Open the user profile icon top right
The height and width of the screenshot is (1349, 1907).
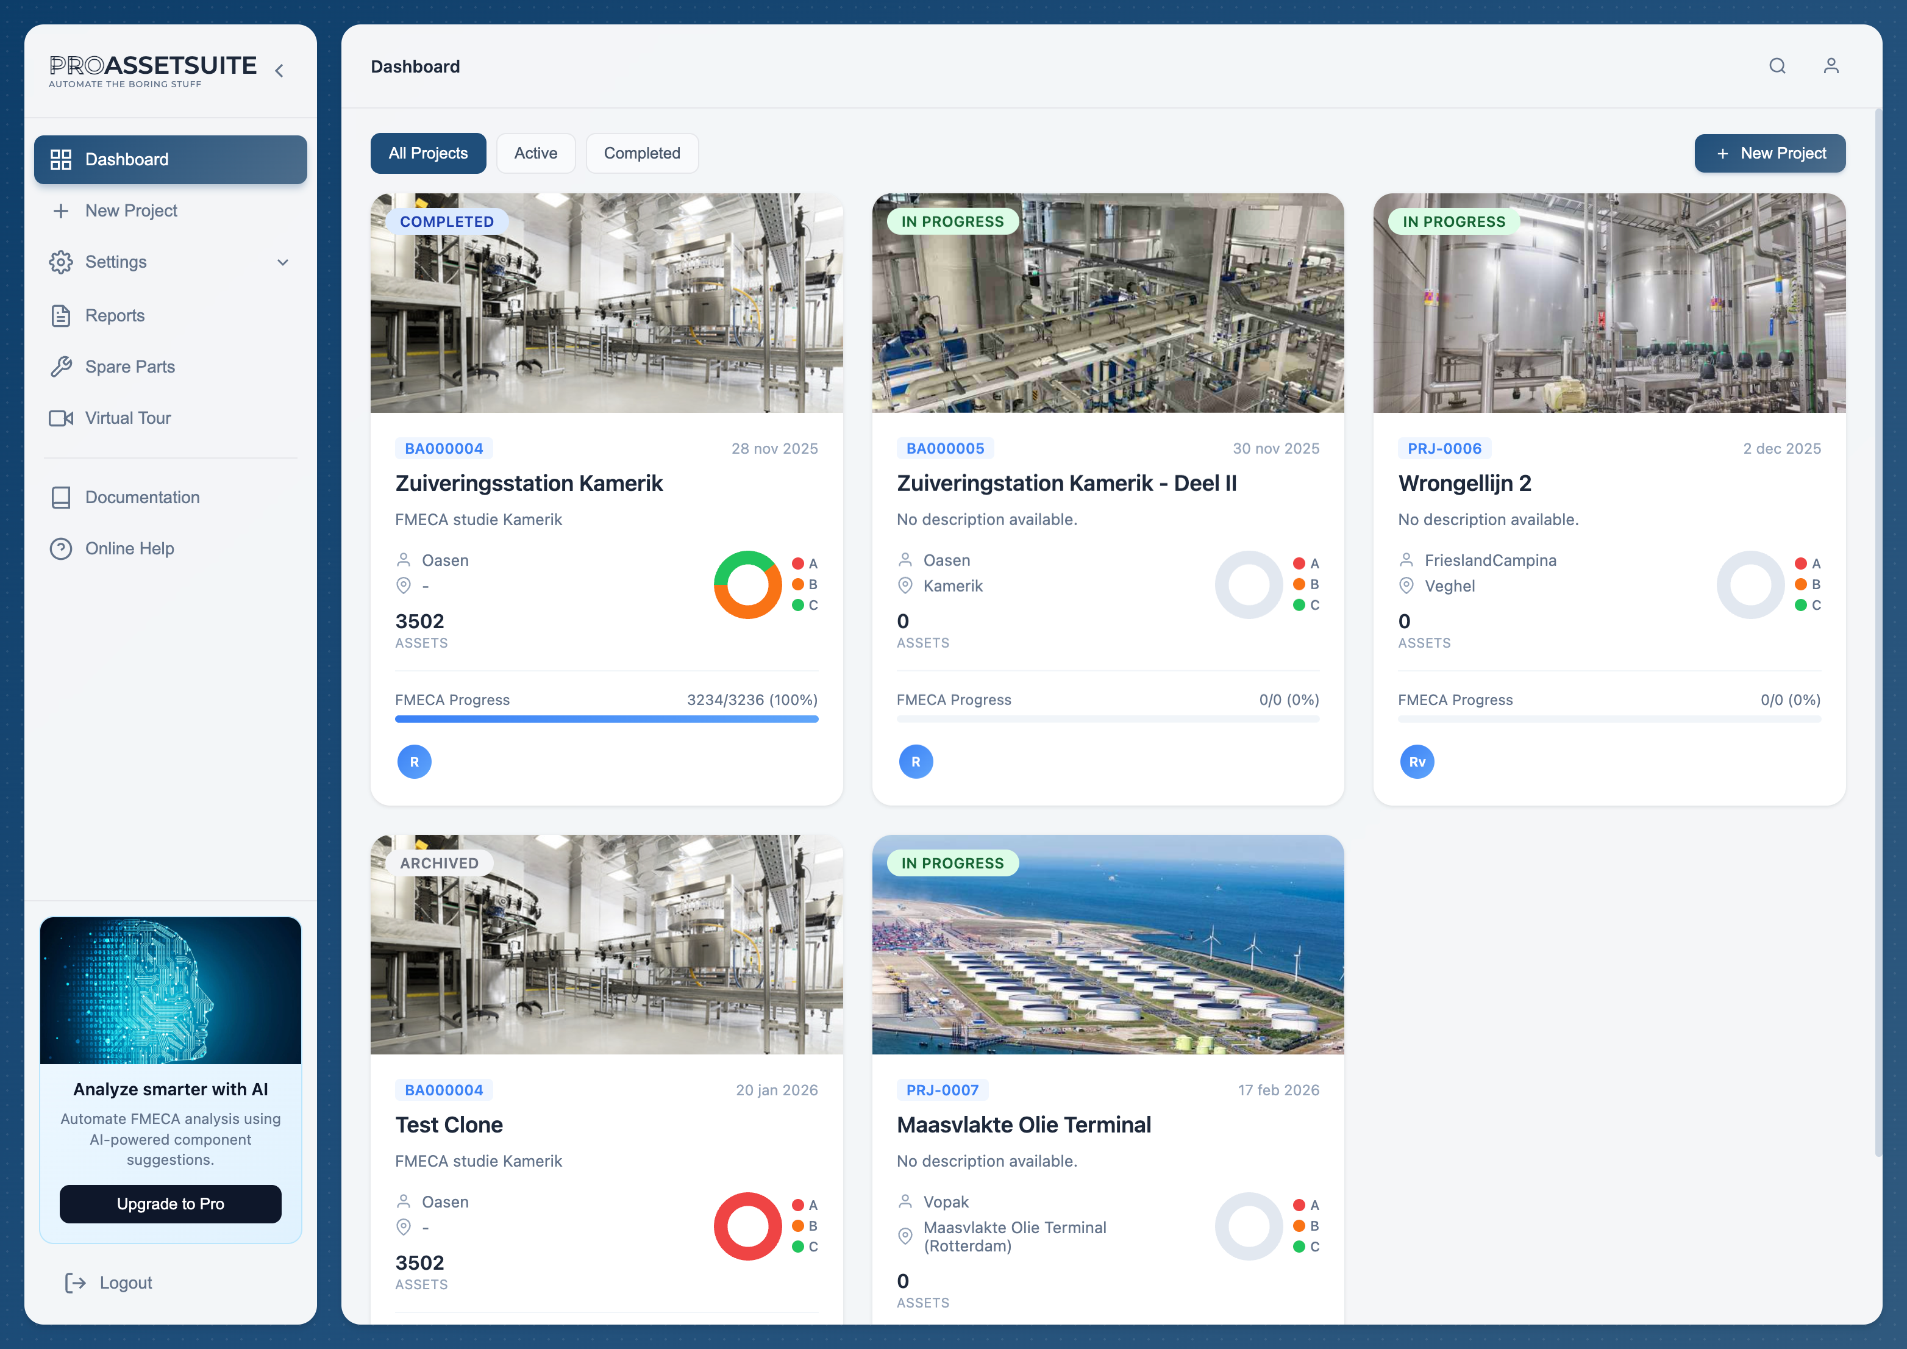pos(1831,66)
